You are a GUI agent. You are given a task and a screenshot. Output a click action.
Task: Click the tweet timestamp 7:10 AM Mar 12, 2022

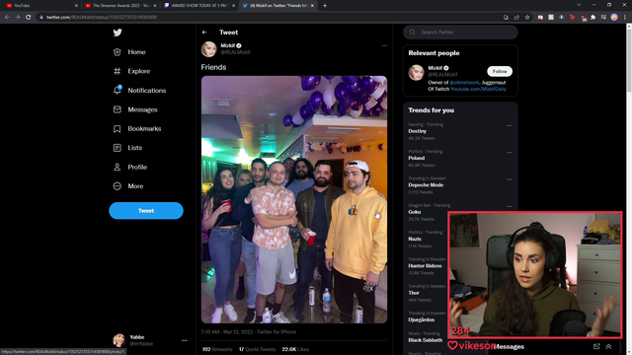click(227, 332)
